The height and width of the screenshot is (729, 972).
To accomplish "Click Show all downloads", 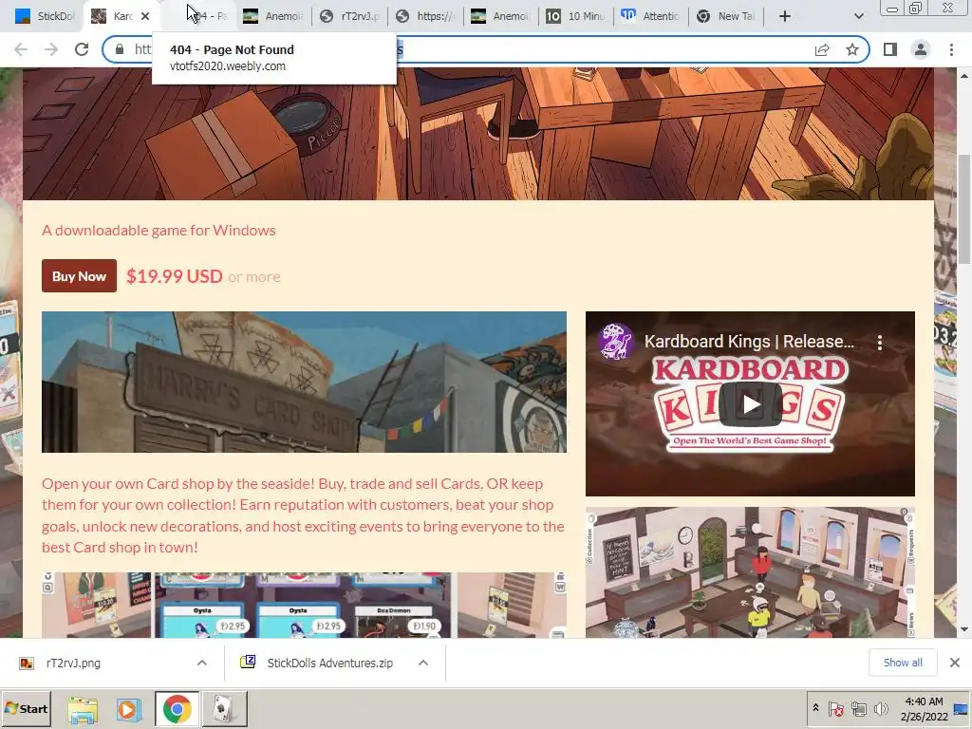I will tap(903, 663).
